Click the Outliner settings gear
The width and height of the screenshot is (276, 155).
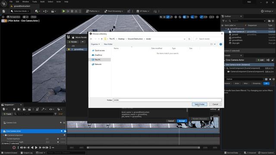coord(273,21)
